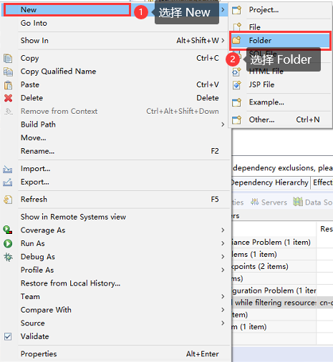Click the Copy Qualified Name icon

coord(8,72)
